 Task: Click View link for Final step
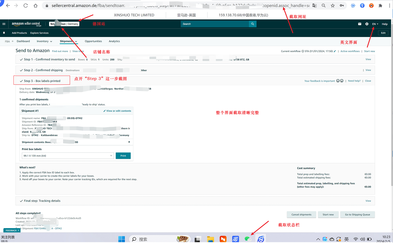coord(368,201)
